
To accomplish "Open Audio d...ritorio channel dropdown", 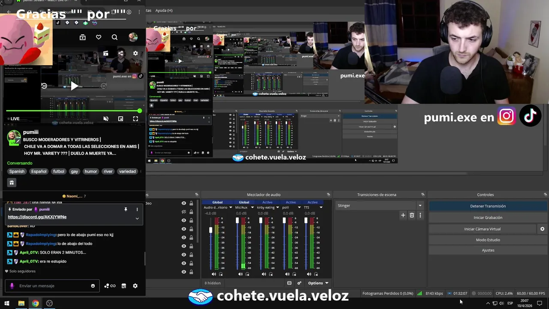I will click(231, 208).
